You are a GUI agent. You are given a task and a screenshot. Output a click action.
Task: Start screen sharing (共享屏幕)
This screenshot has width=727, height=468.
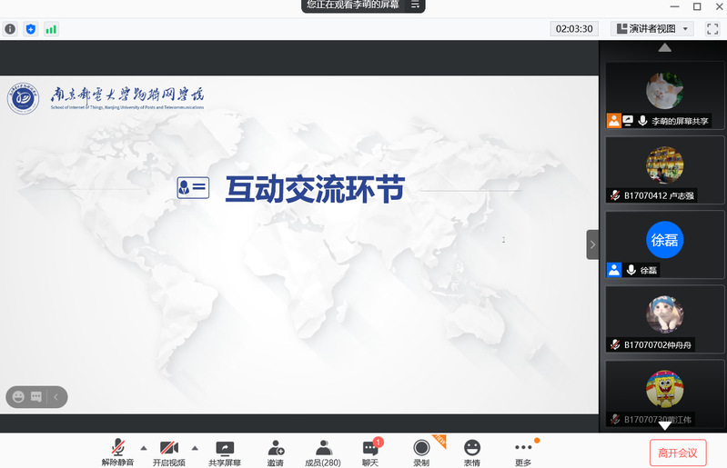coord(224,452)
